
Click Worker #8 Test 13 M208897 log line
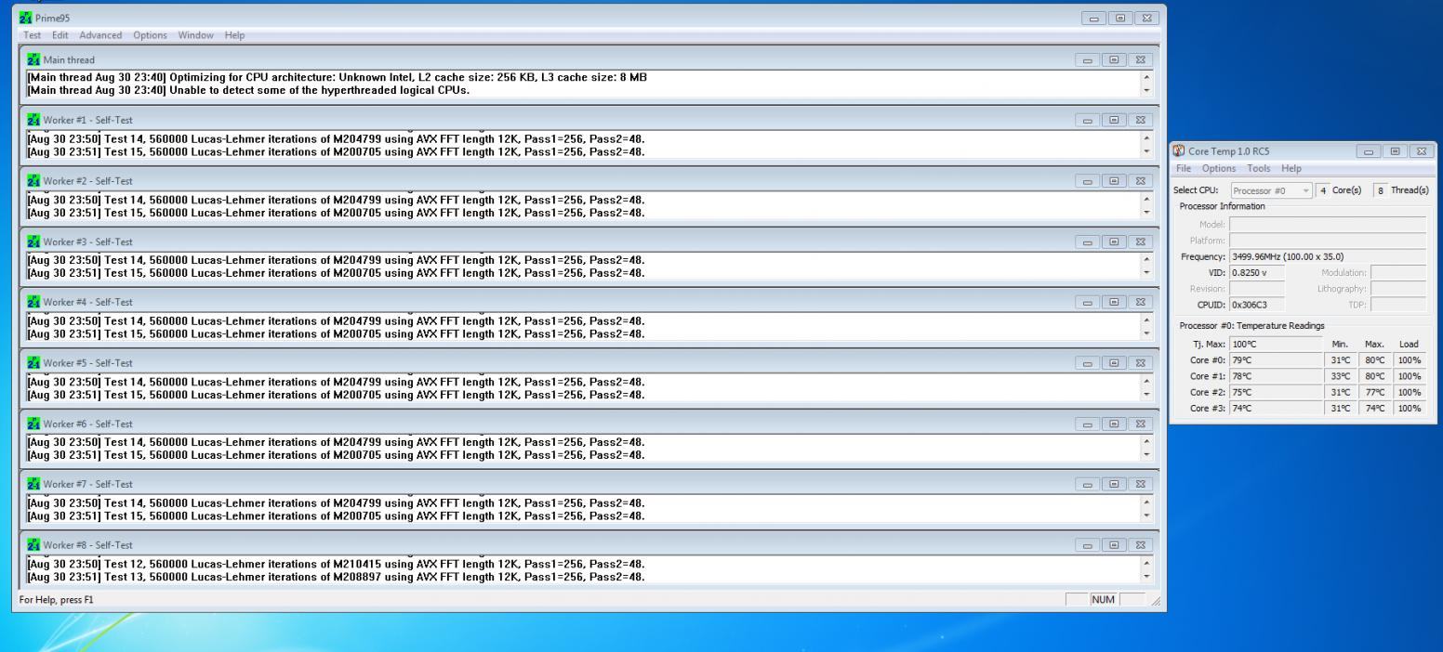pyautogui.click(x=337, y=576)
